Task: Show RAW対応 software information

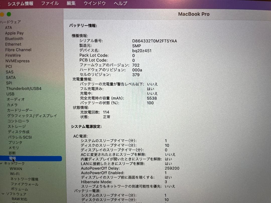Action: click(19, 199)
